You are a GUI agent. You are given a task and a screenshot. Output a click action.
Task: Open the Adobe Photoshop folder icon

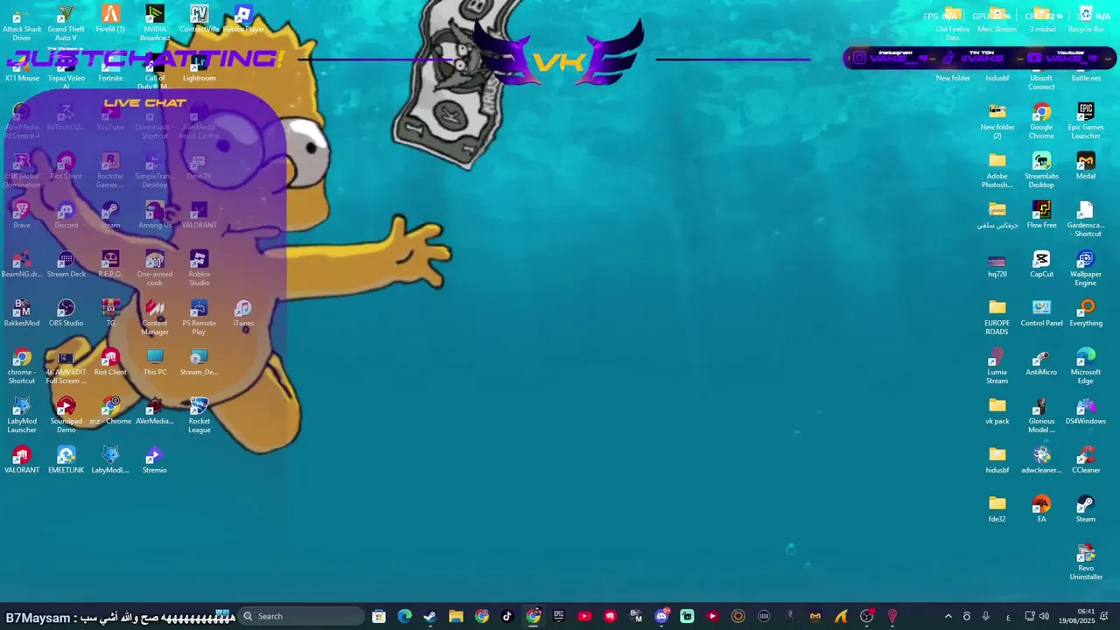(997, 171)
